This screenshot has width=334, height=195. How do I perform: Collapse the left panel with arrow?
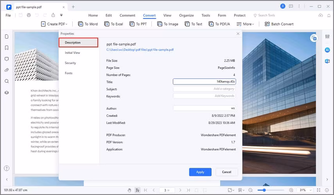pyautogui.click(x=7, y=179)
